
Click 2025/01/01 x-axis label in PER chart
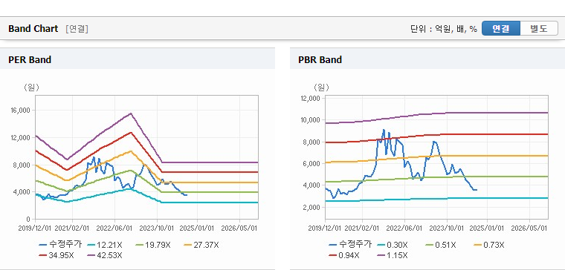coord(197,228)
